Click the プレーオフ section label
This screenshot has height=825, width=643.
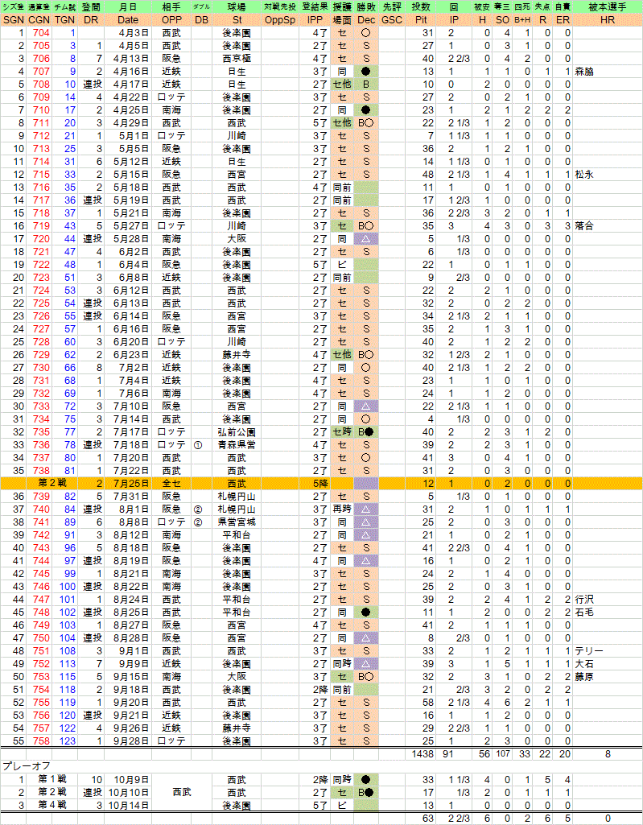click(26, 766)
